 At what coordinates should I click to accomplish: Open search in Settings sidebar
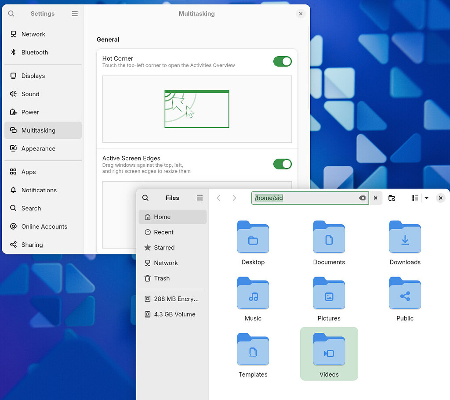pyautogui.click(x=11, y=14)
